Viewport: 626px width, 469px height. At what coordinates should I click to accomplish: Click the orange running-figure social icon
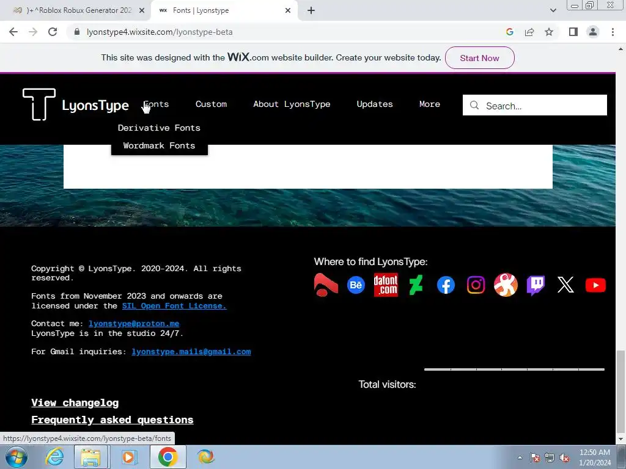coord(506,285)
